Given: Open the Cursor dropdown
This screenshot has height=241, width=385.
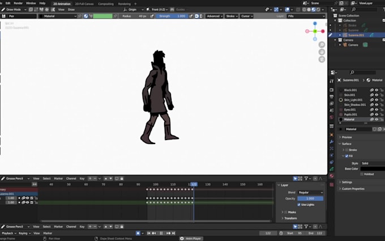Looking at the screenshot, I should point(247,16).
